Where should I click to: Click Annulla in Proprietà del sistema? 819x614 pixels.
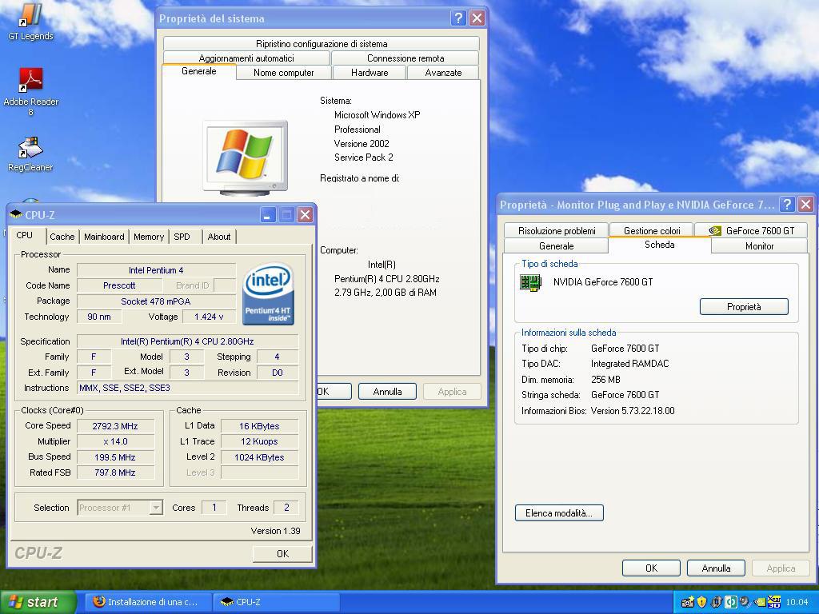[387, 392]
